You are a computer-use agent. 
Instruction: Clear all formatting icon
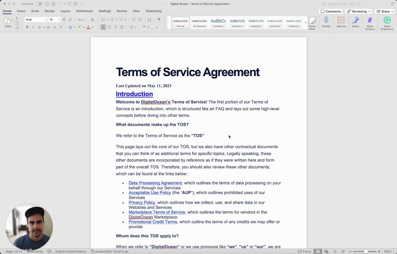[92, 20]
